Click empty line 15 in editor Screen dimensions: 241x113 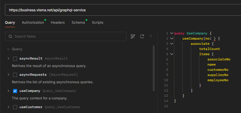pyautogui.click(x=206, y=106)
